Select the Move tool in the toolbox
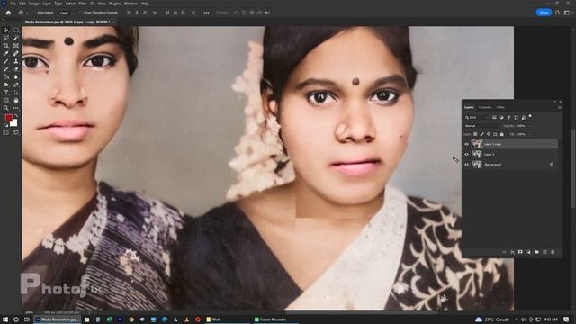Image resolution: width=576 pixels, height=324 pixels. tap(6, 30)
